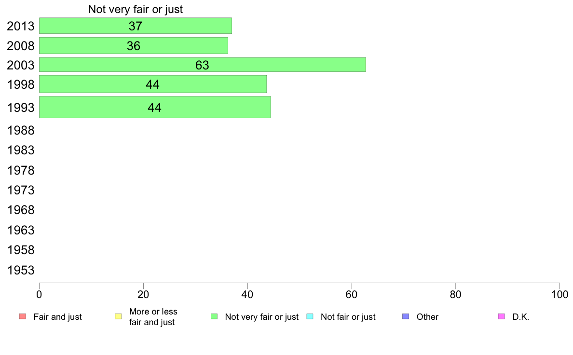Click the Not very fair or just title
Image resolution: width=573 pixels, height=355 pixels.
point(135,9)
